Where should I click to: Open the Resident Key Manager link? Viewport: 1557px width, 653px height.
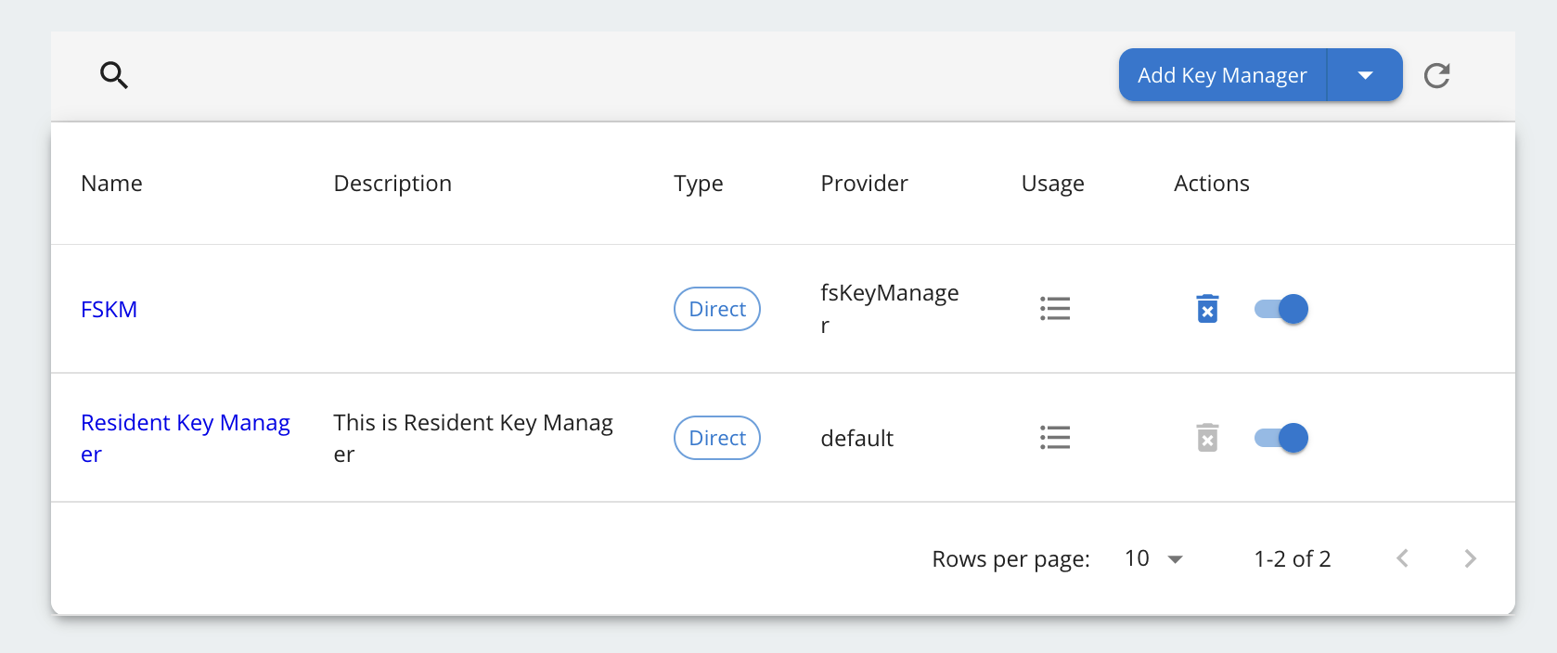tap(186, 438)
